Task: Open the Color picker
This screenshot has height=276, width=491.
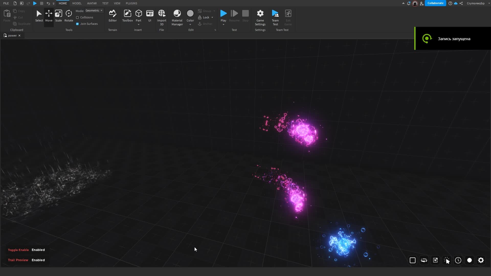Action: 190,14
